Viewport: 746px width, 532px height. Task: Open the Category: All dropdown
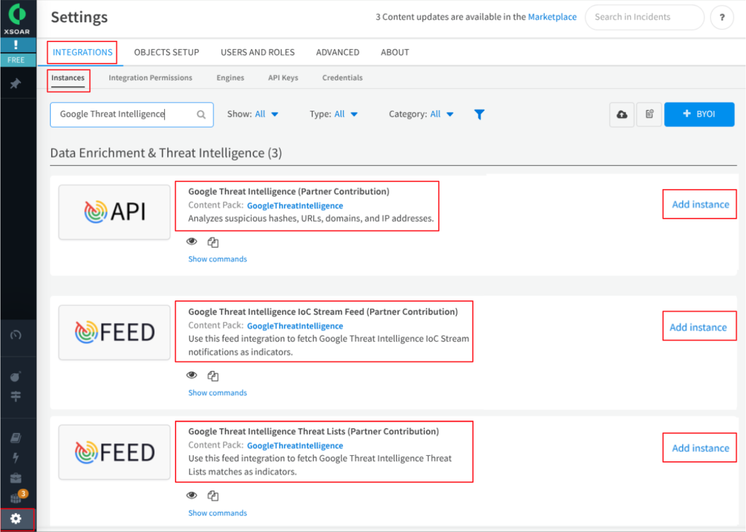coord(421,114)
